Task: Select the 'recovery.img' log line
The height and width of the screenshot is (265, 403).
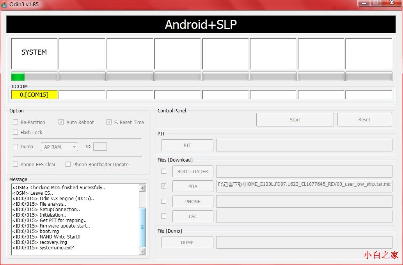Action: coord(39,242)
